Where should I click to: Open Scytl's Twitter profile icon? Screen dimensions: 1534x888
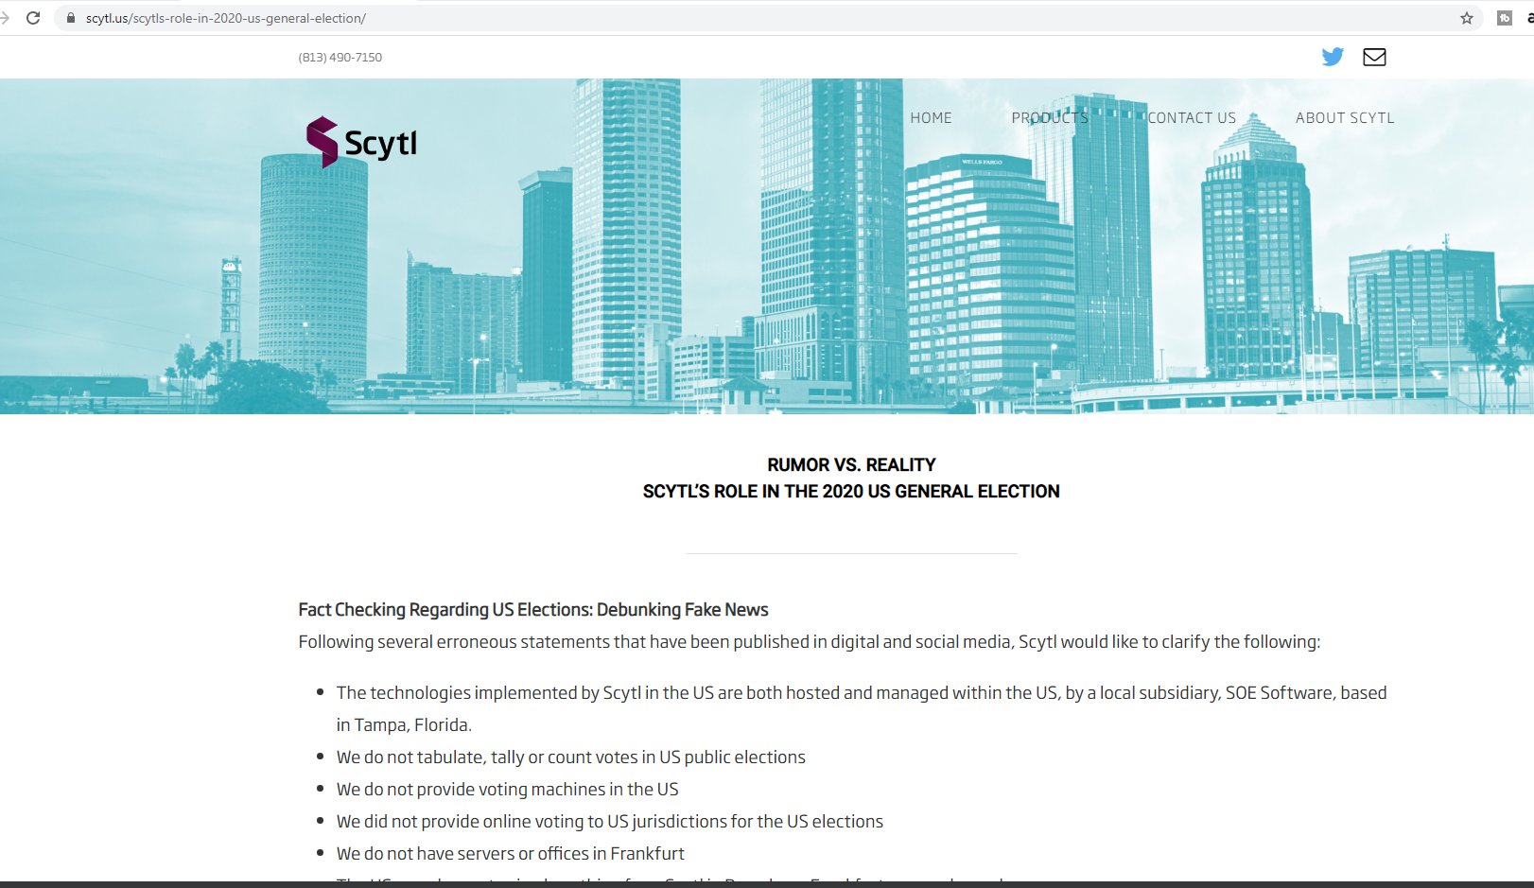click(1333, 57)
